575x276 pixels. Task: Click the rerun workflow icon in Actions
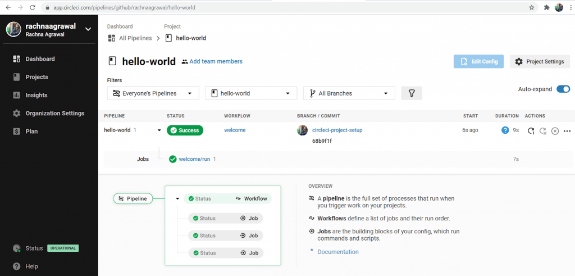point(531,130)
